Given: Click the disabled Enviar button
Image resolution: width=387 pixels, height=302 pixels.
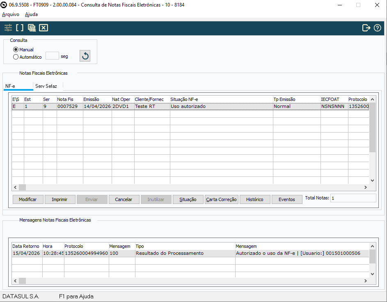Looking at the screenshot, I should pyautogui.click(x=92, y=199).
